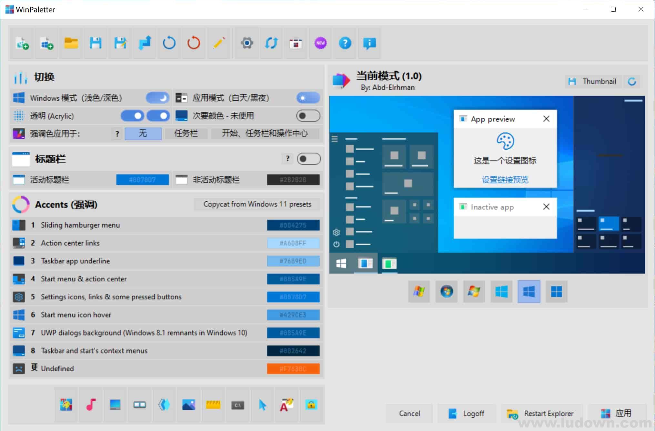Open the wallpaper picture icon
The height and width of the screenshot is (431, 655).
tap(189, 405)
